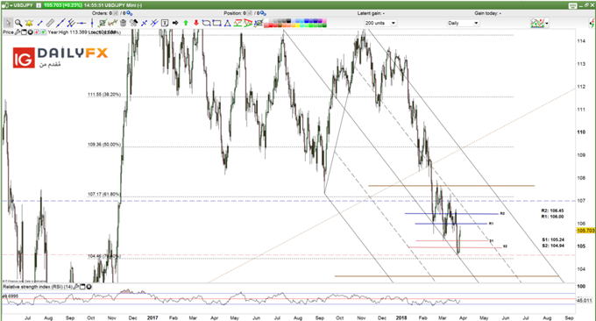Click the Price panel label
Image resolution: width=596 pixels, height=321 pixels.
point(9,32)
